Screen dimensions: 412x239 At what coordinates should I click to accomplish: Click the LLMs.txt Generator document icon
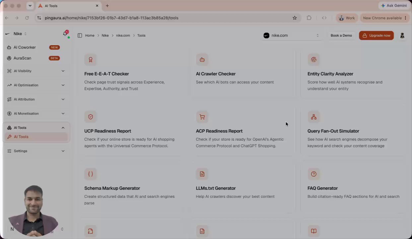pos(202,174)
